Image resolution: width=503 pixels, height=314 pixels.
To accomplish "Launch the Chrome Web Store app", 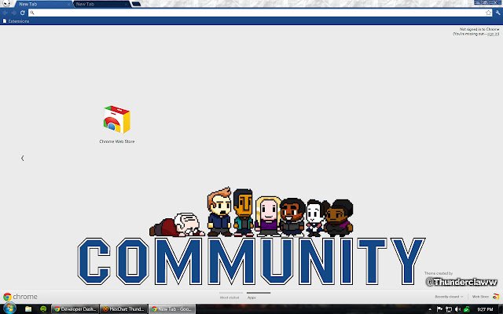I will (x=117, y=124).
